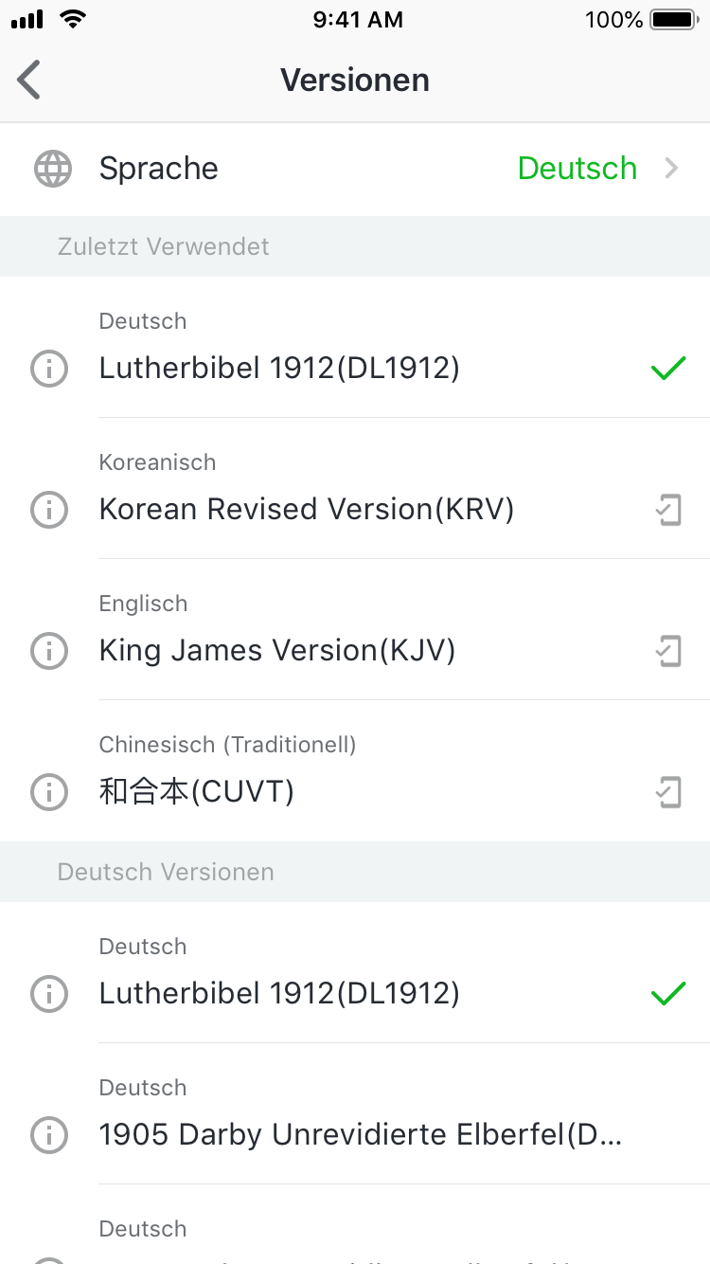This screenshot has width=710, height=1264.
Task: Show info for Lutherbibel 1912 under Deutsch Versionen
Action: click(49, 994)
